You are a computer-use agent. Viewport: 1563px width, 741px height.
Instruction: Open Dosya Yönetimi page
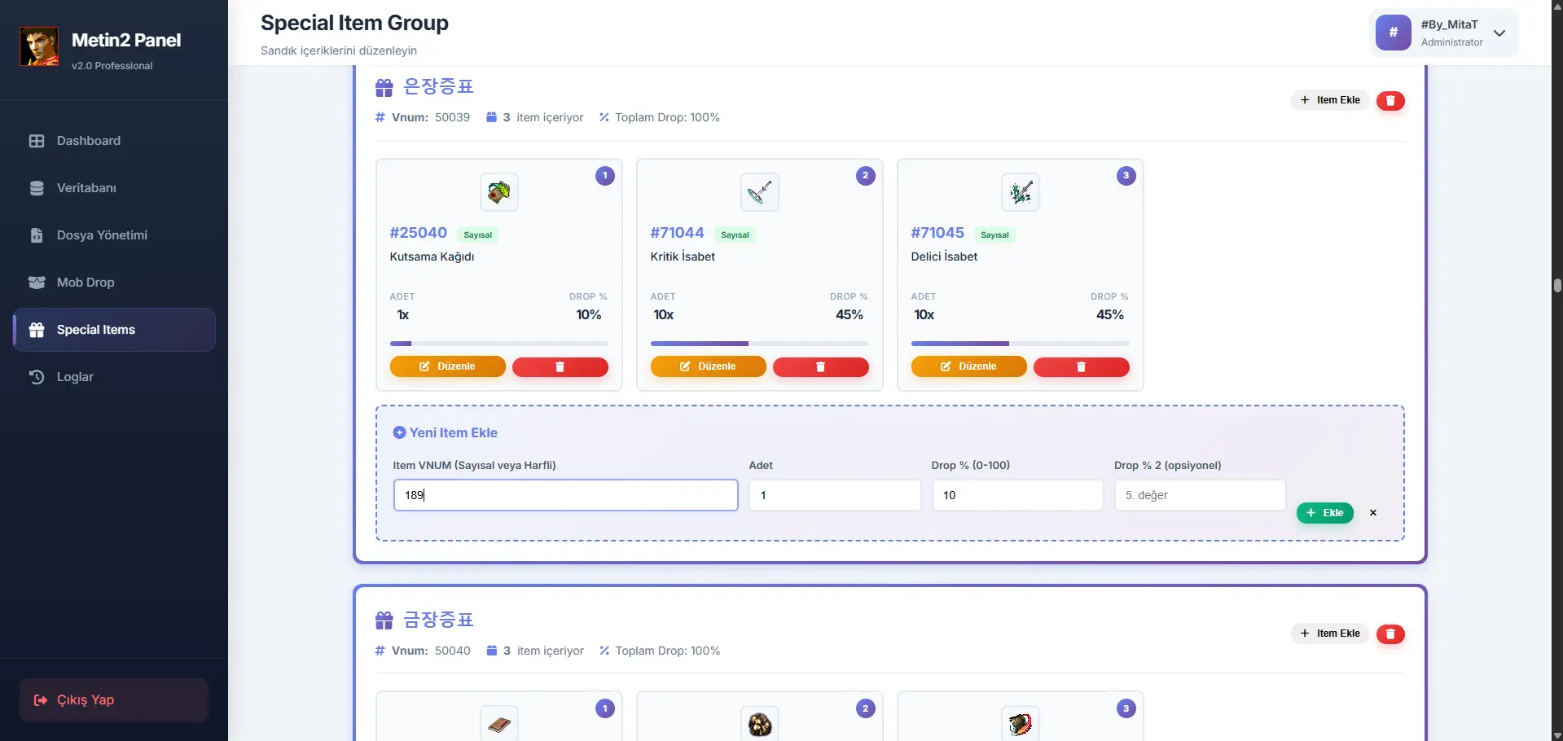[x=102, y=235]
